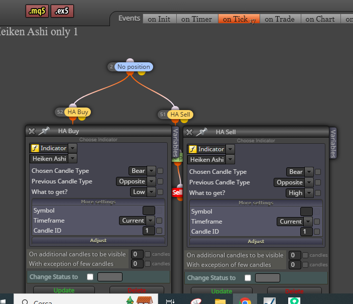Export the project as .mq5 file
This screenshot has width=353, height=304.
click(37, 11)
